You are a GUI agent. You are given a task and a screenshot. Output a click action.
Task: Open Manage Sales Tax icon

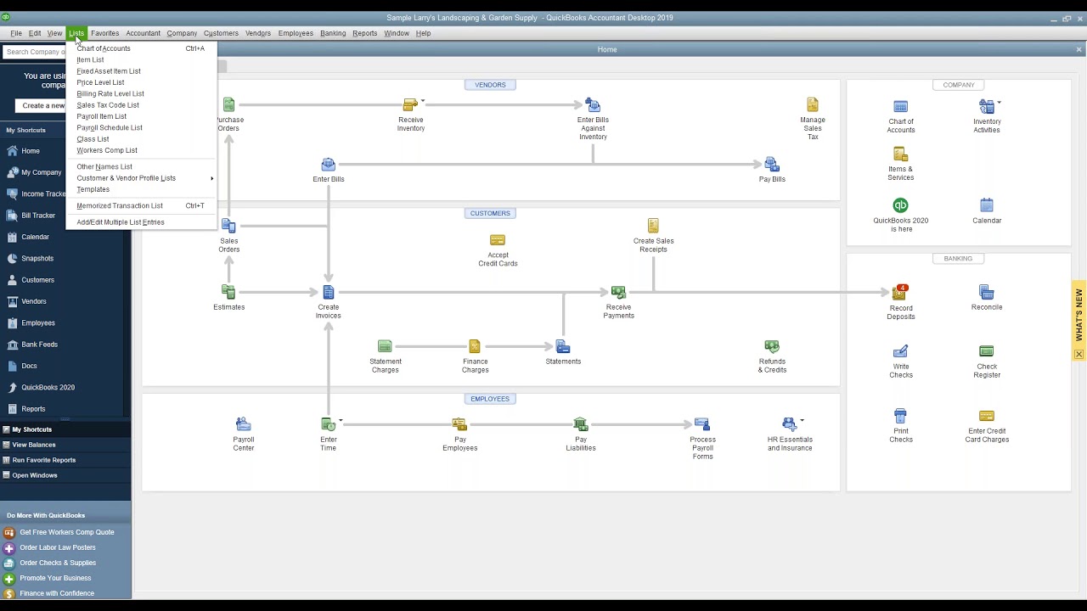[813, 105]
